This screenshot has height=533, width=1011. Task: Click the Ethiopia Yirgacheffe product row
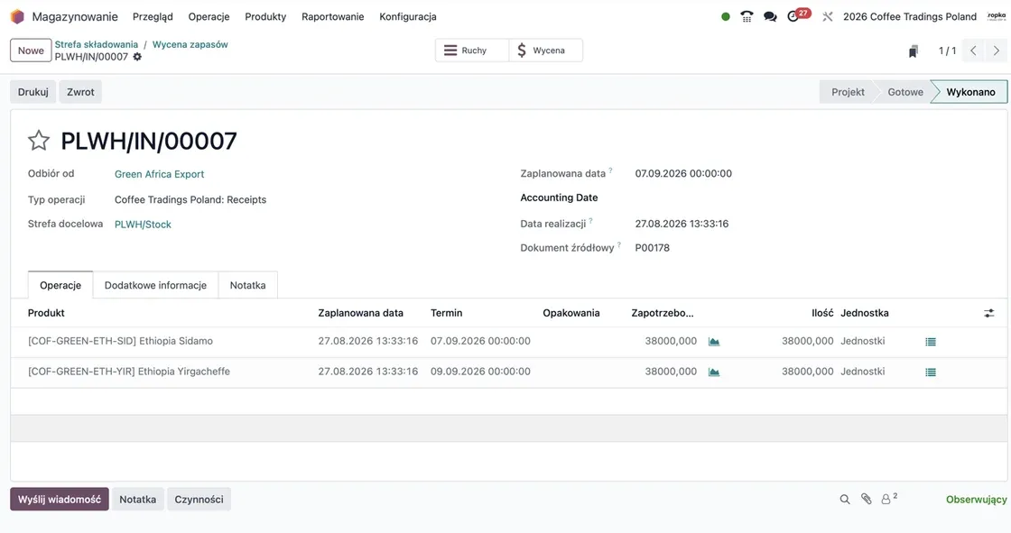pos(509,372)
